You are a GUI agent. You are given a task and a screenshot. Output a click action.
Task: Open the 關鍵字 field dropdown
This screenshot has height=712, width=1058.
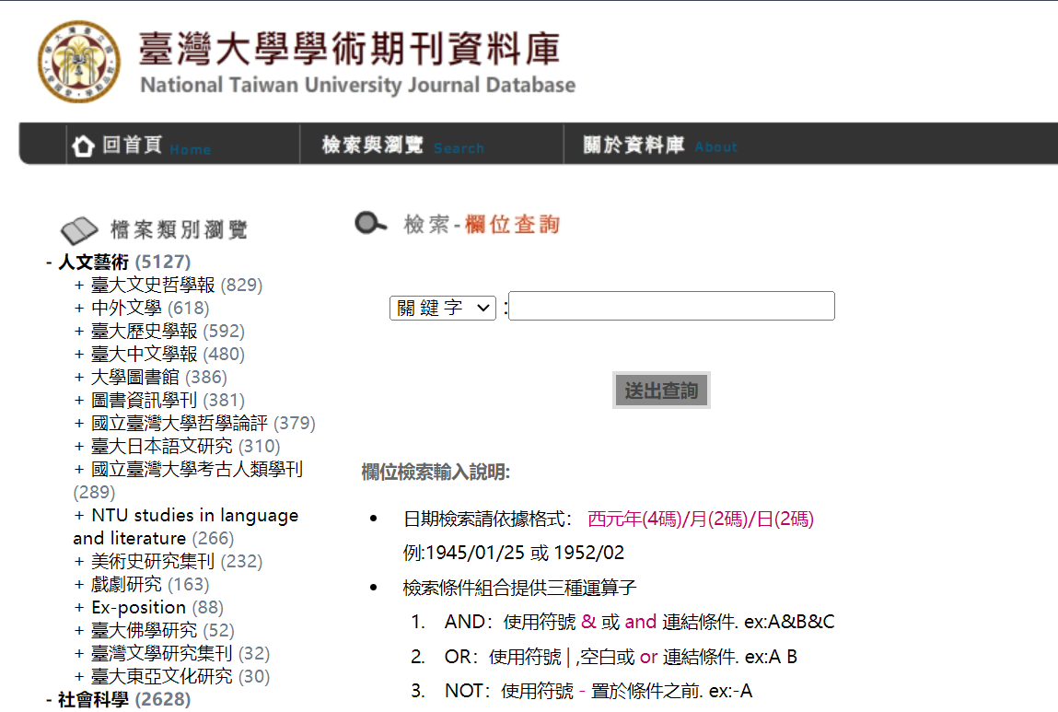click(443, 308)
